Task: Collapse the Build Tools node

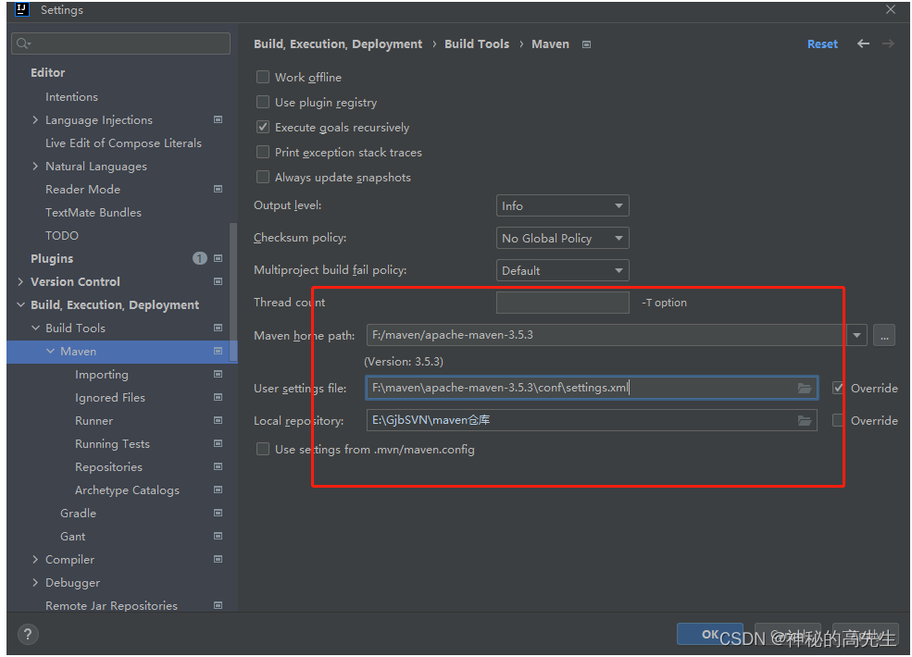Action: click(x=35, y=328)
